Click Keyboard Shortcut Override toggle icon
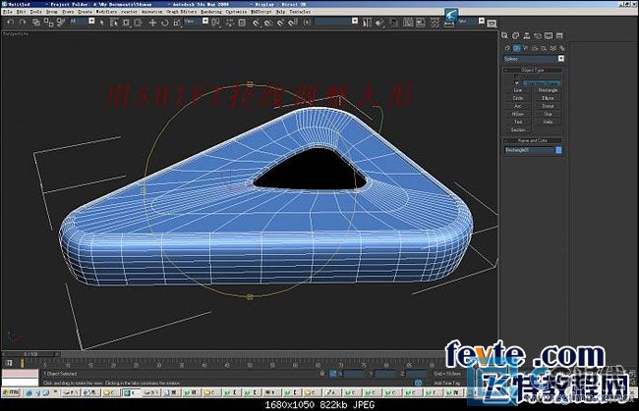The width and height of the screenshot is (639, 411). pos(242,23)
